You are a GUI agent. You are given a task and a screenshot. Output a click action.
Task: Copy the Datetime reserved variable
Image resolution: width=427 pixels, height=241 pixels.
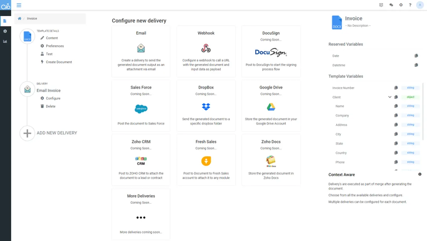click(x=416, y=65)
